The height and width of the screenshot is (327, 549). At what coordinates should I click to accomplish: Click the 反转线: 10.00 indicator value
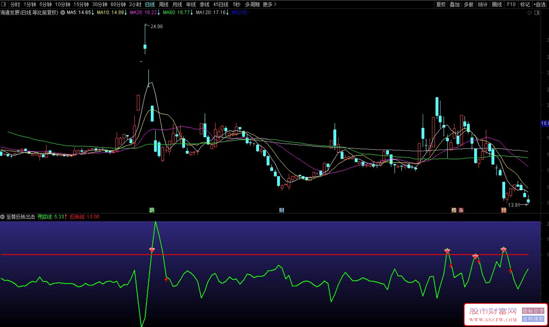click(x=84, y=217)
